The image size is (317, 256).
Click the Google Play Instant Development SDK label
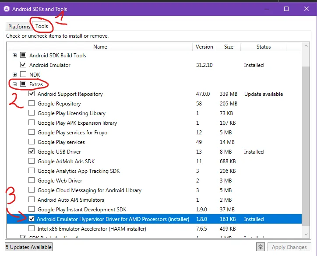82,210
